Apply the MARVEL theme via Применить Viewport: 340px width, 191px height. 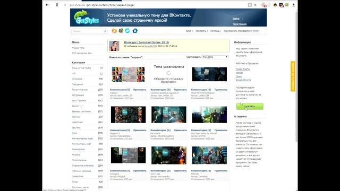tap(221, 171)
